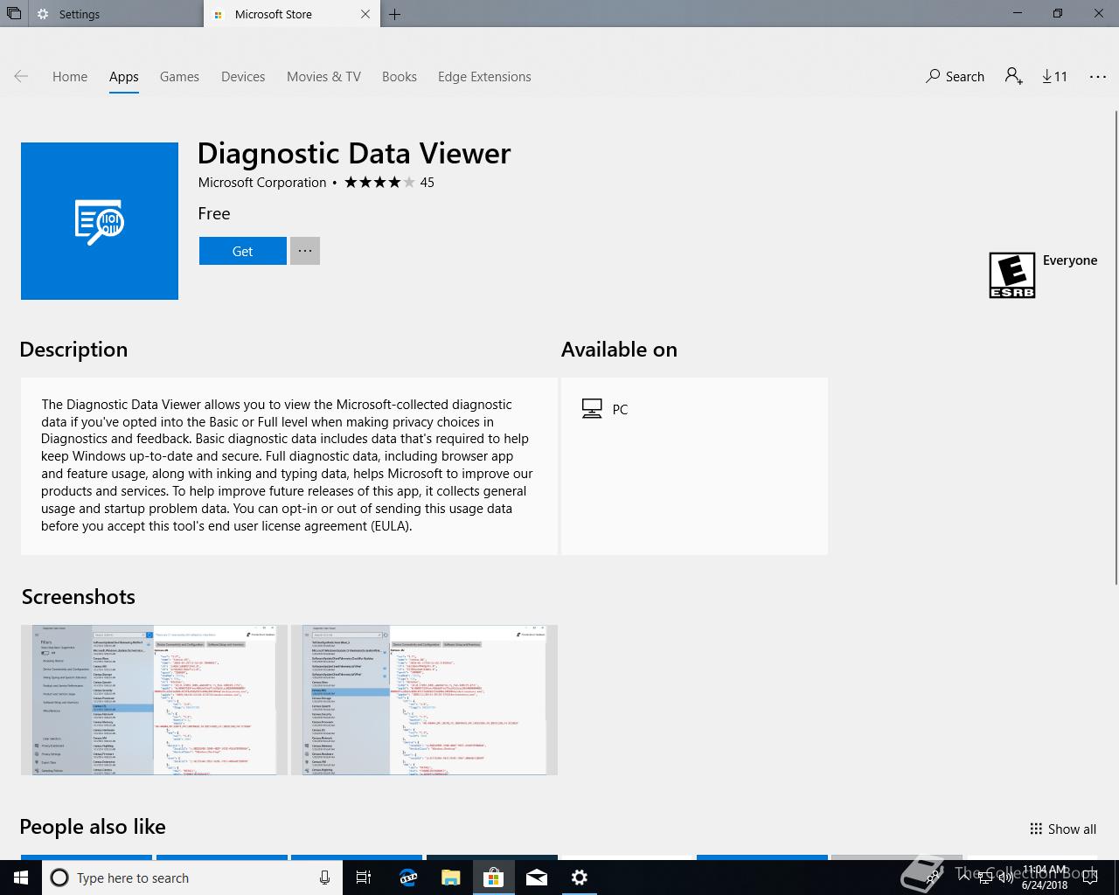Add a new tab
This screenshot has height=895, width=1119.
(x=395, y=14)
